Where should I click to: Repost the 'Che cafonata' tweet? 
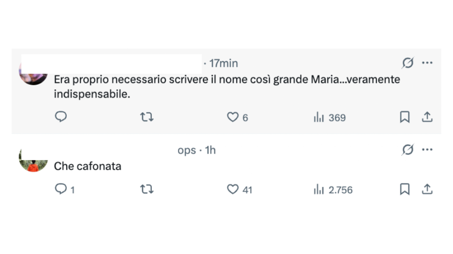pos(146,189)
